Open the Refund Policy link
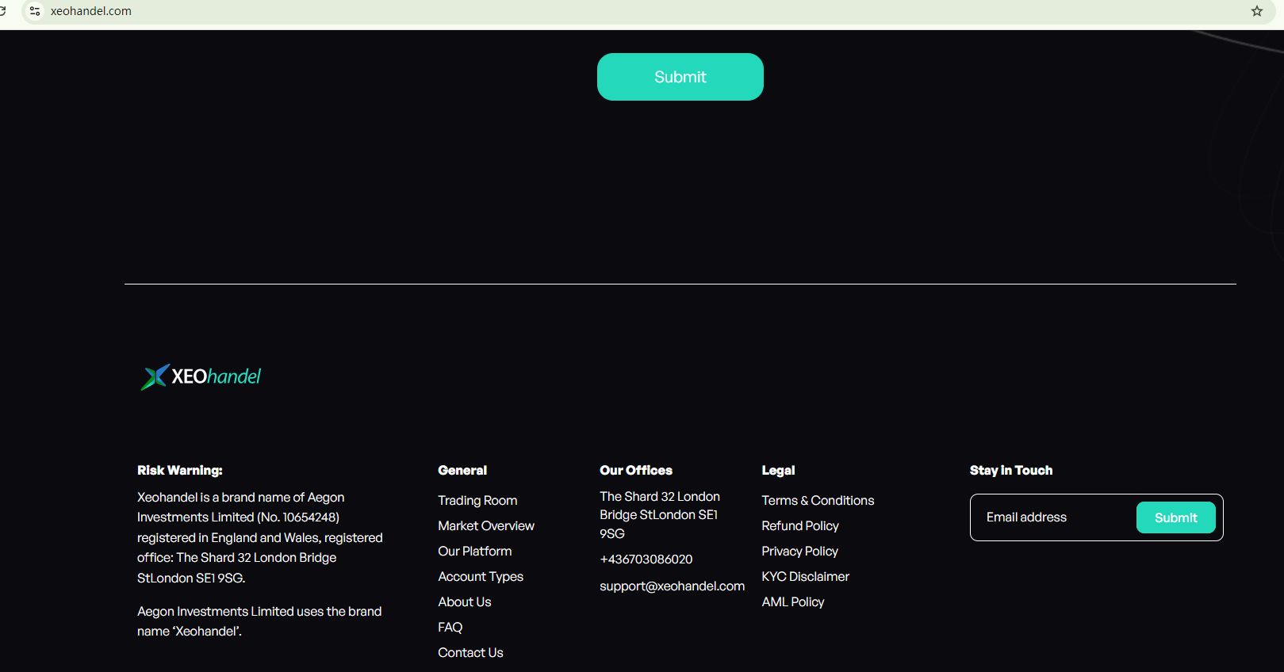The image size is (1284, 672). click(799, 526)
